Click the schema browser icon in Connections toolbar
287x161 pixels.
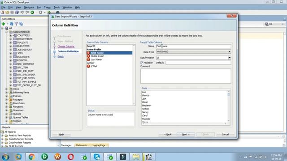click(21, 24)
